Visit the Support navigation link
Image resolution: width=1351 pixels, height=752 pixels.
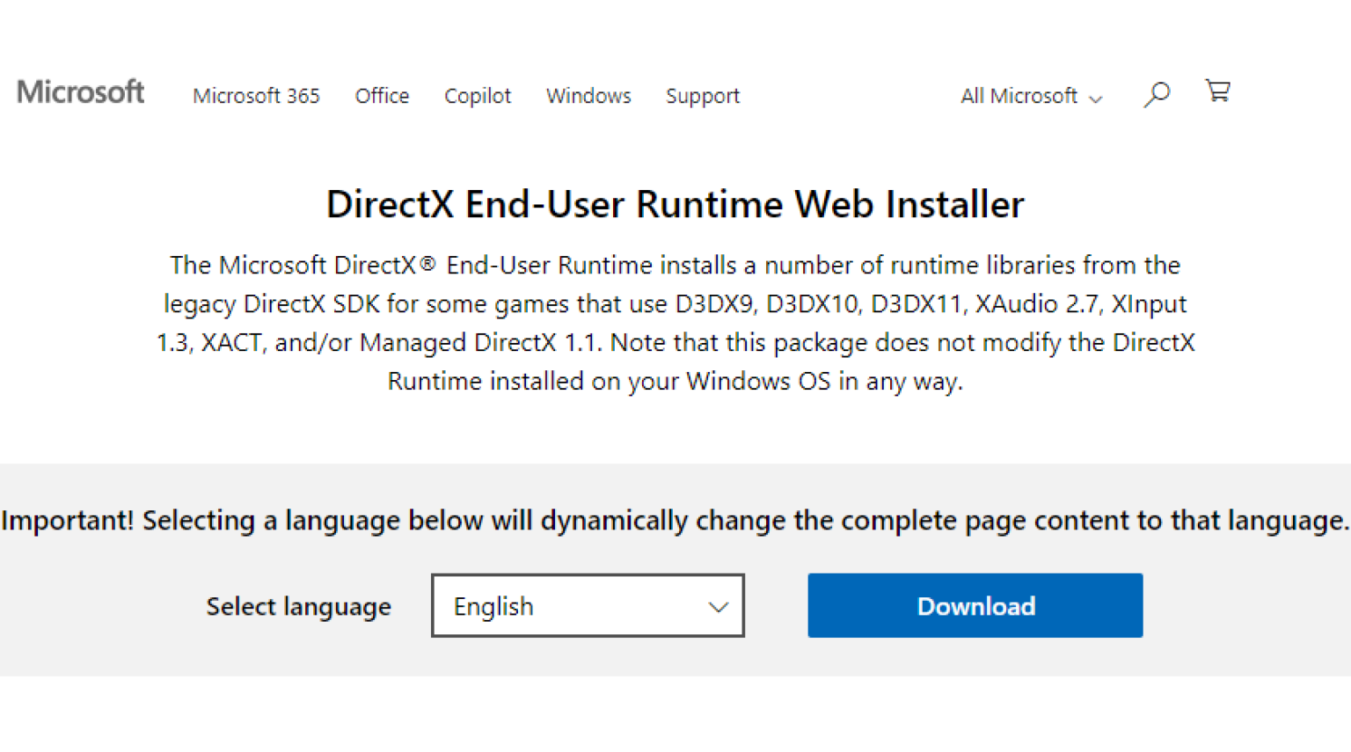(702, 96)
